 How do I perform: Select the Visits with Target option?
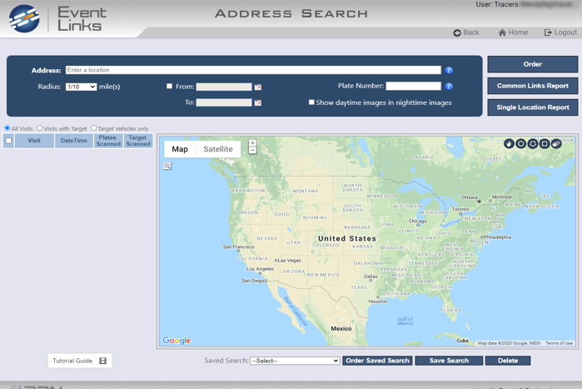(x=39, y=128)
